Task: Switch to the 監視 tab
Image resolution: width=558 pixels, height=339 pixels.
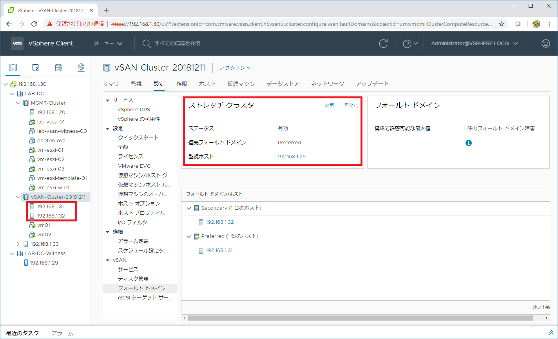Action: click(136, 84)
